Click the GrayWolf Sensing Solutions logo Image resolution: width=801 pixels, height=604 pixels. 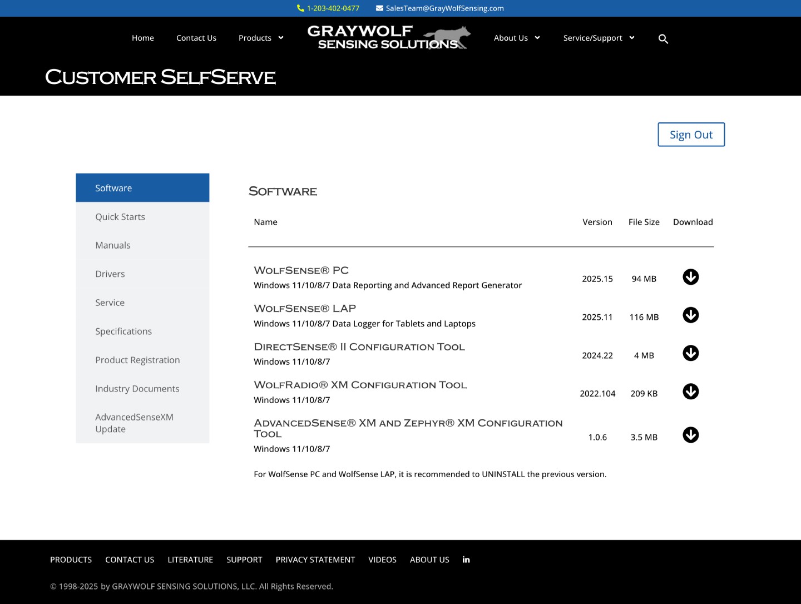coord(389,37)
